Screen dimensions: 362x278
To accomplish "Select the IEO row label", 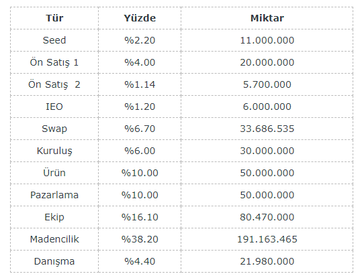I will tap(54, 107).
